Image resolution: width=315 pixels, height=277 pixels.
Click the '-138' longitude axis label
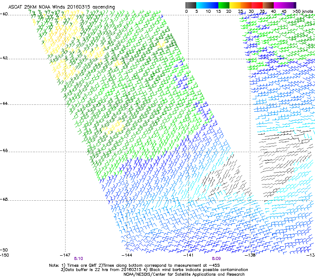(250, 255)
